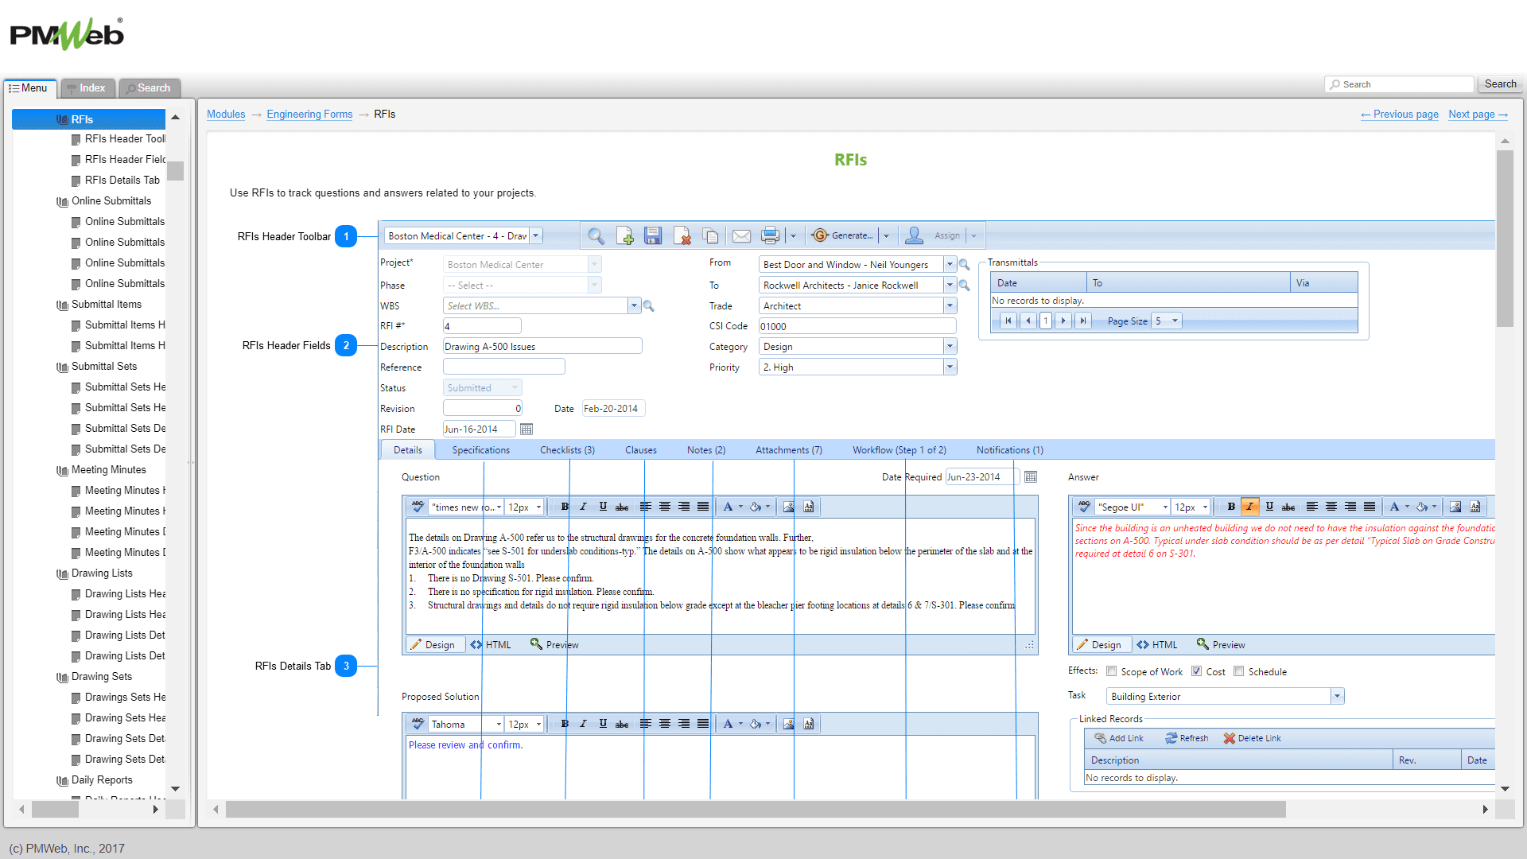This screenshot has height=859, width=1527.
Task: Click the search magnifier in RFI header toolbar
Action: [596, 236]
